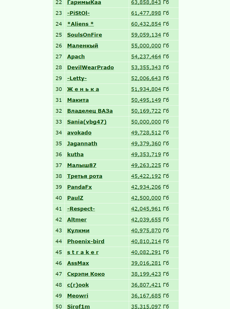Open the Apach profile link

click(76, 57)
